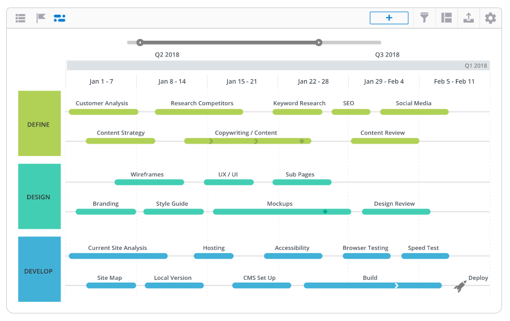Click the Feb 5 - Feb 11 week header
This screenshot has width=510, height=321.
(x=454, y=81)
